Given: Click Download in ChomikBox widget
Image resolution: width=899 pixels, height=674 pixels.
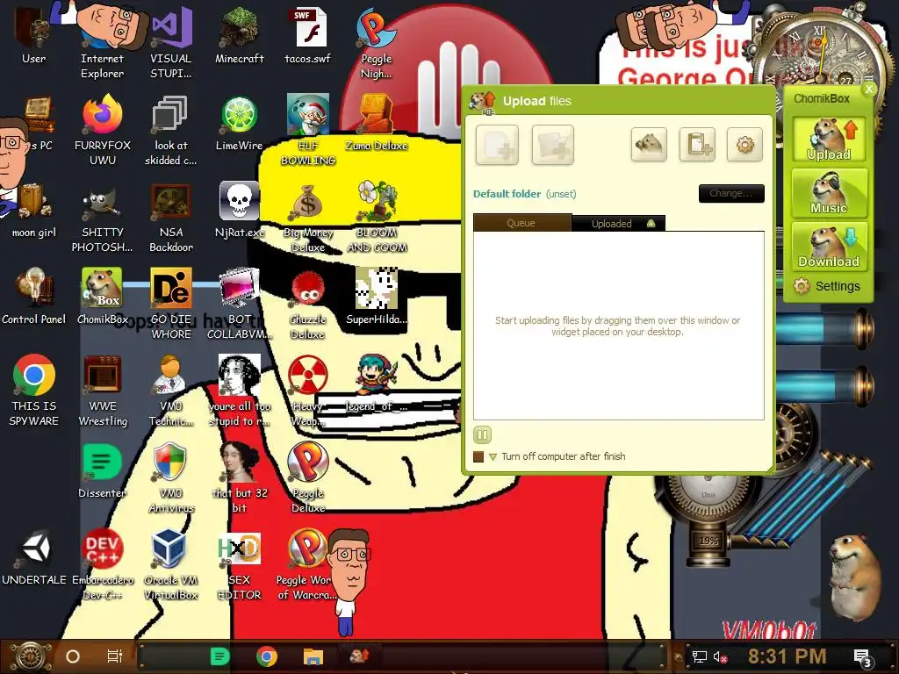Looking at the screenshot, I should (x=829, y=247).
